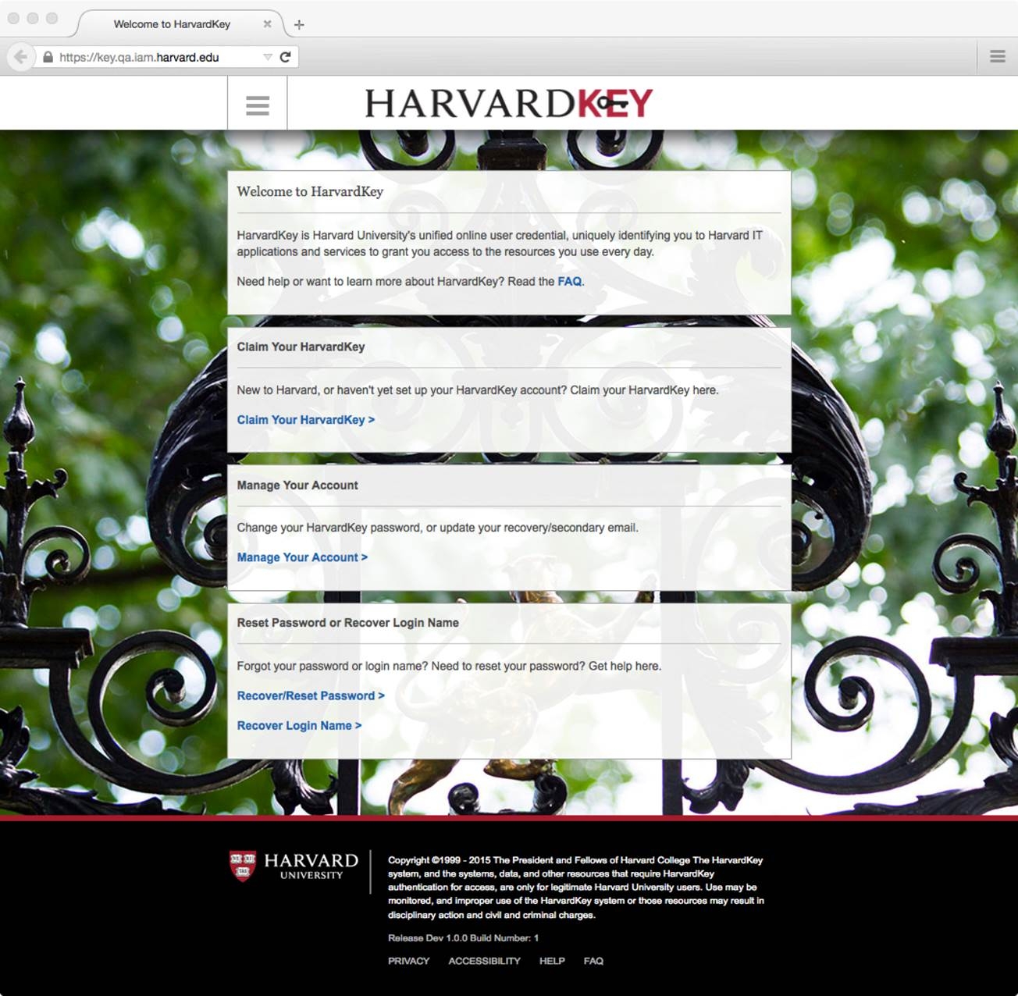Open the hamburger navigation menu
The height and width of the screenshot is (996, 1018).
[x=257, y=105]
